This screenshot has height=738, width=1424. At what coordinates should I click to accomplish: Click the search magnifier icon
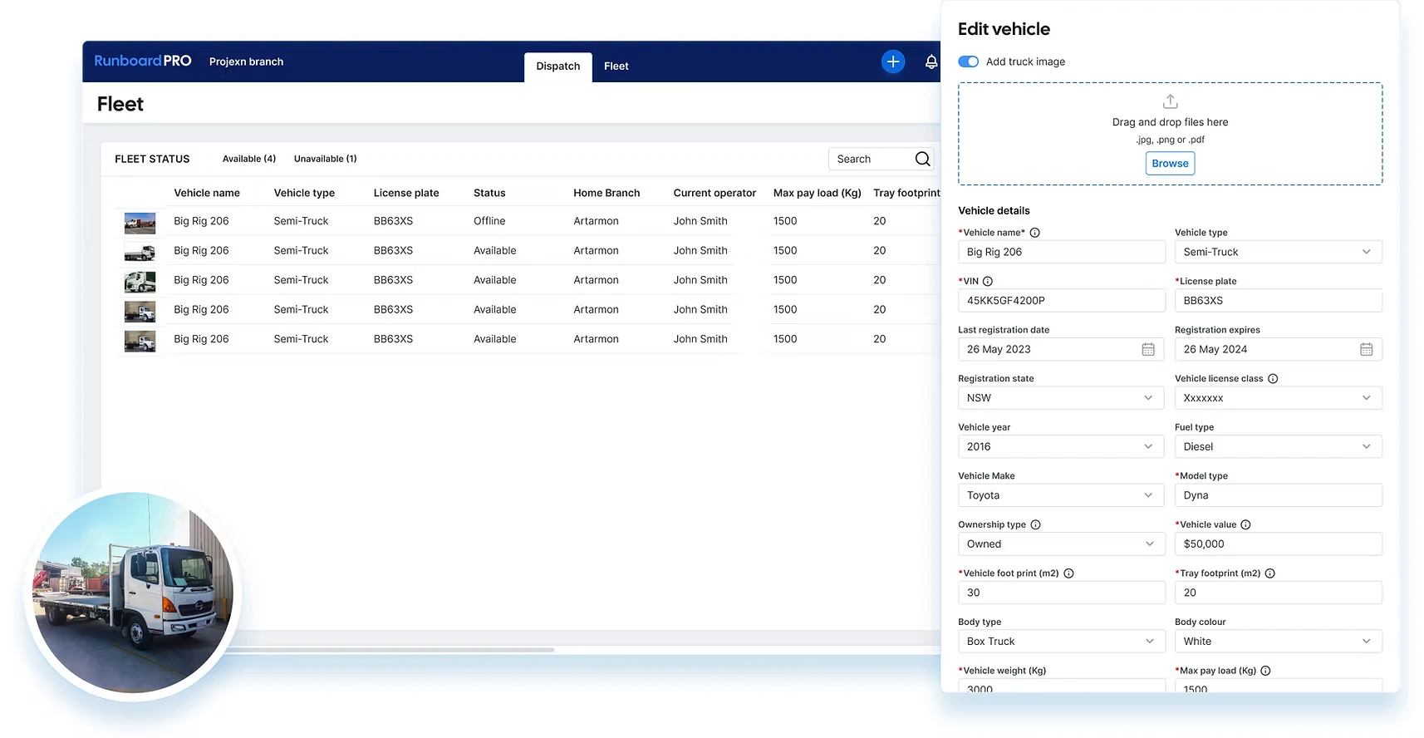[x=922, y=159]
